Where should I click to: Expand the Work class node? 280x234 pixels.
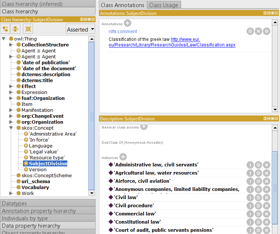pyautogui.click(x=11, y=194)
